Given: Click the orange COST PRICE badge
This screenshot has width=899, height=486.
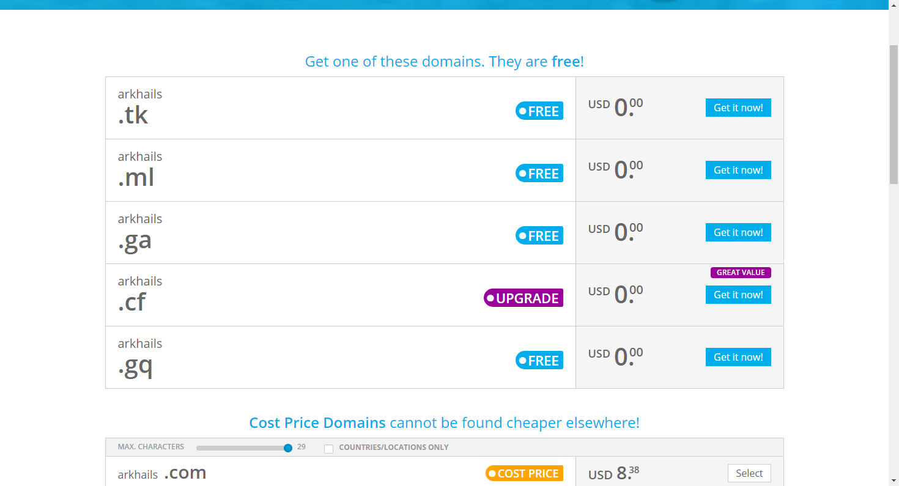Looking at the screenshot, I should point(524,474).
